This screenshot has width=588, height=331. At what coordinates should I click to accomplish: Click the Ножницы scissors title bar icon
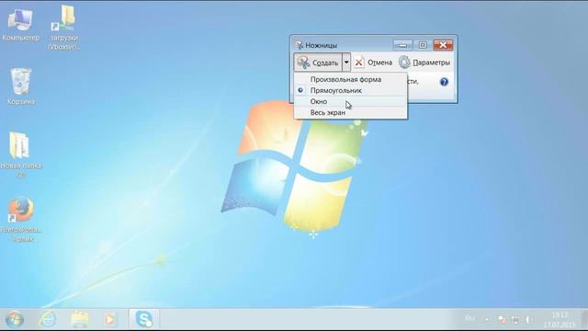299,45
